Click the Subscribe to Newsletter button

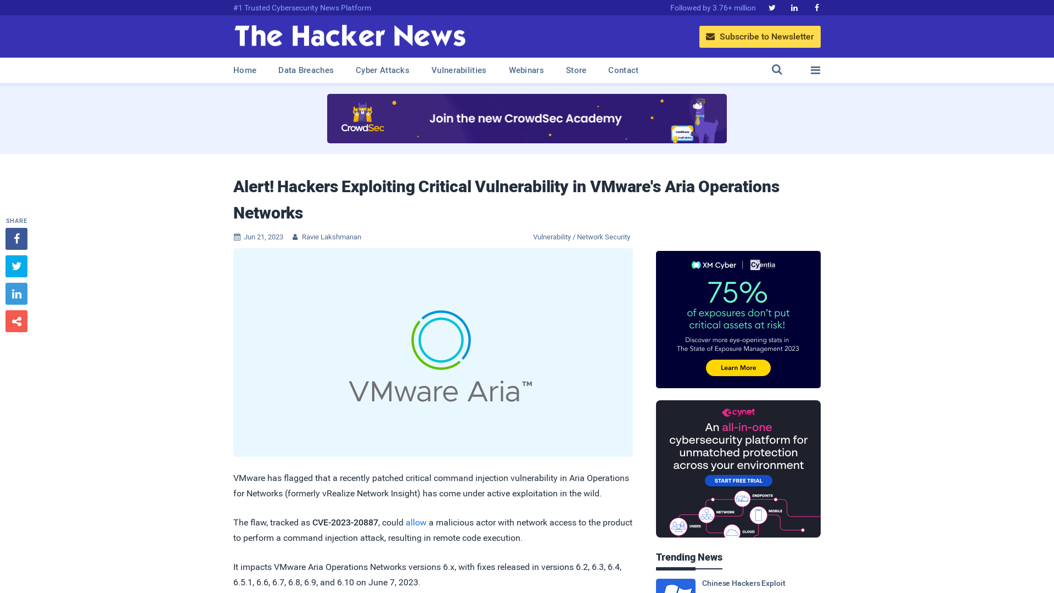coord(760,36)
